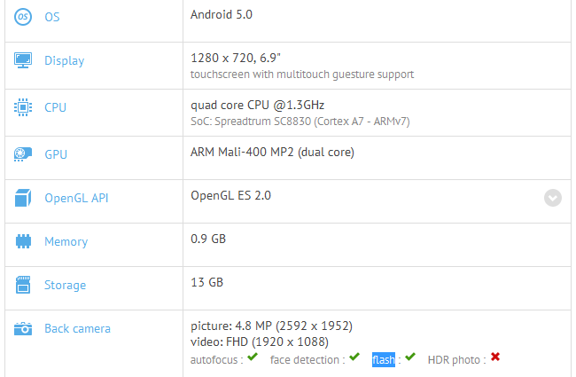Click the CPU chip icon
576x377 pixels.
[x=23, y=107]
